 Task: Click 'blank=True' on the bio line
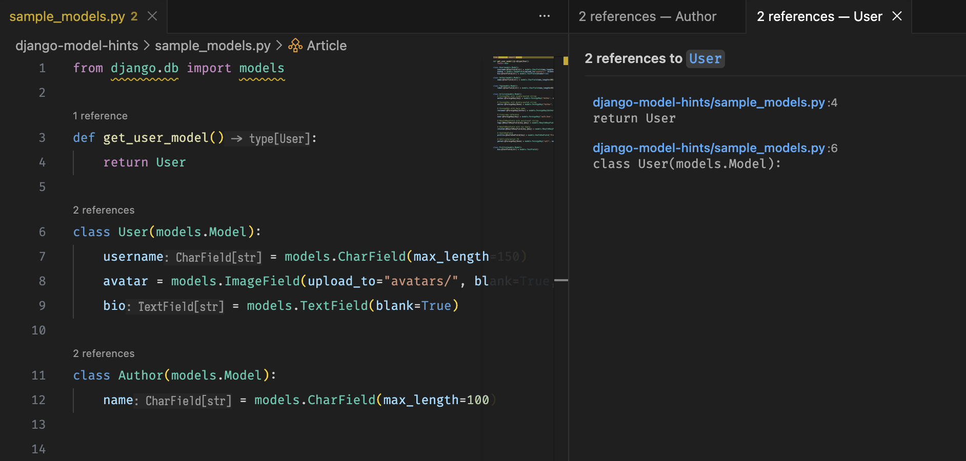414,306
